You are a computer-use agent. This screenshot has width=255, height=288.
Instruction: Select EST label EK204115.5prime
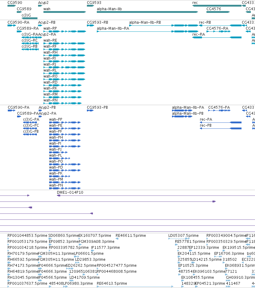tap(194, 254)
